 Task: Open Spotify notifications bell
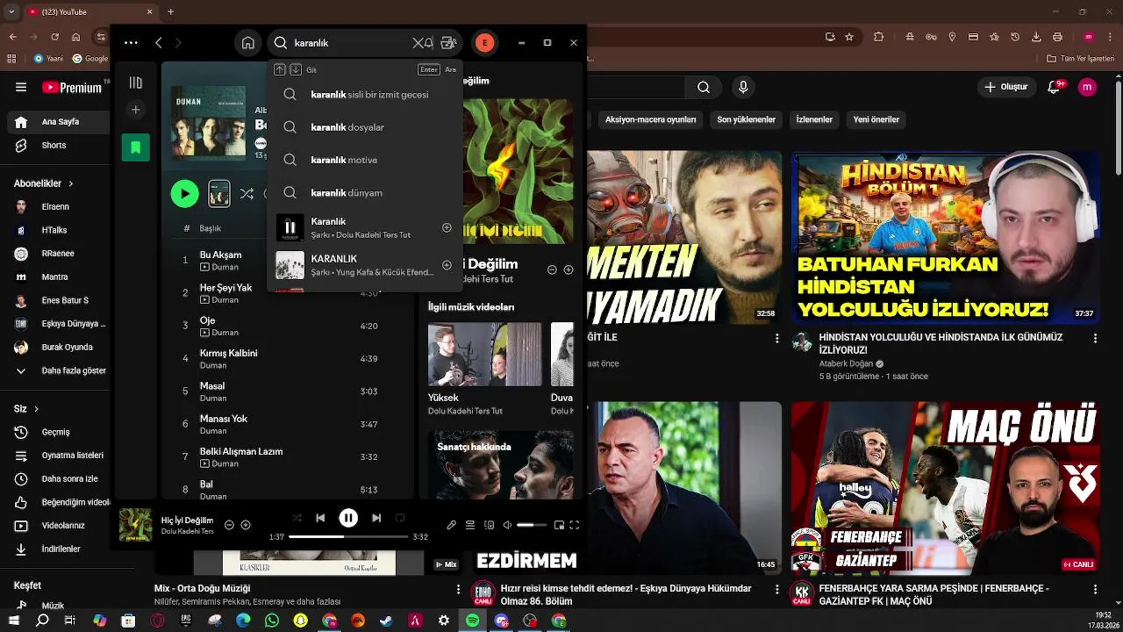point(429,42)
